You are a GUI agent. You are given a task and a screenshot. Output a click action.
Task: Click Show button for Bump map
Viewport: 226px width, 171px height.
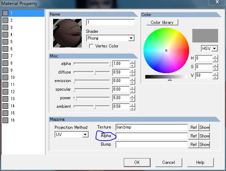click(204, 145)
